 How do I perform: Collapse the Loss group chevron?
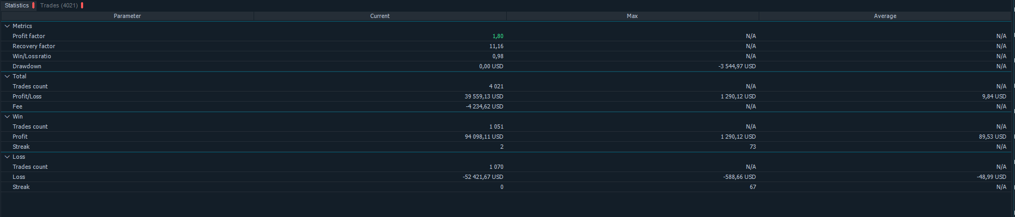click(7, 157)
